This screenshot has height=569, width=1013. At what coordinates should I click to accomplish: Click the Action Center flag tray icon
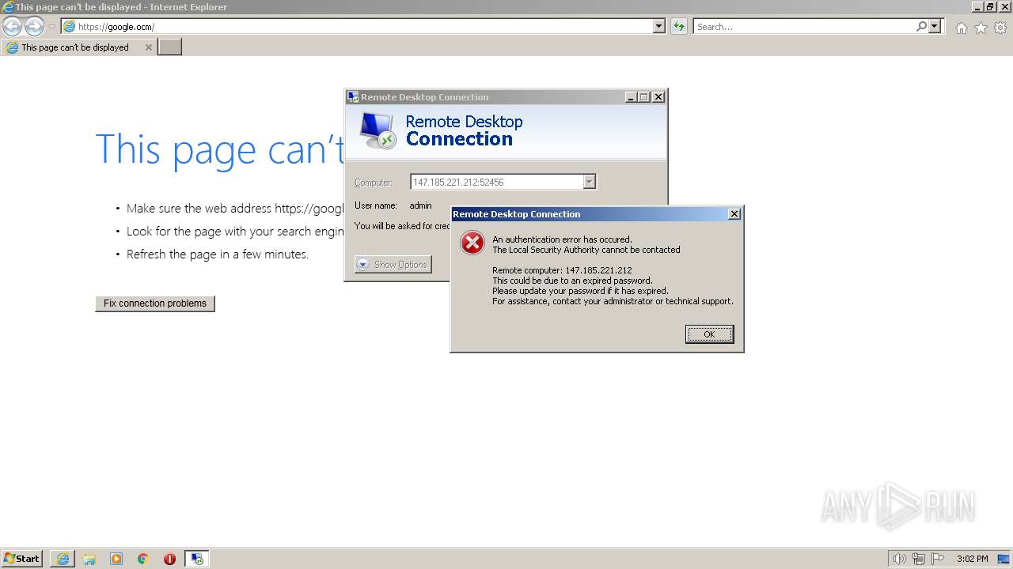(x=939, y=559)
